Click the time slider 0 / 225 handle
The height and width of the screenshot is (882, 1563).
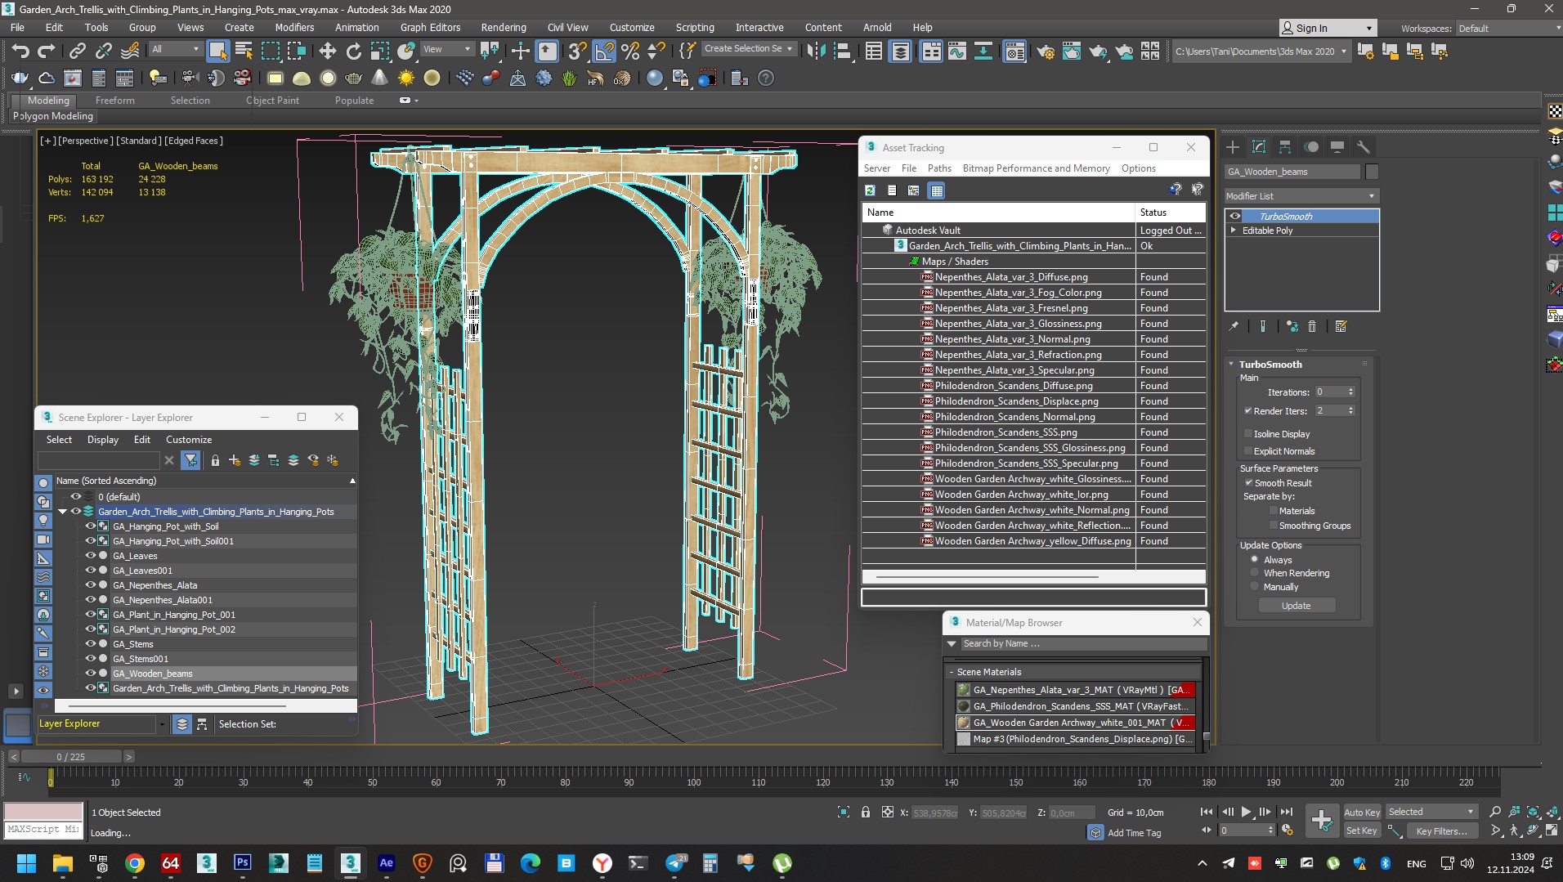coord(71,757)
